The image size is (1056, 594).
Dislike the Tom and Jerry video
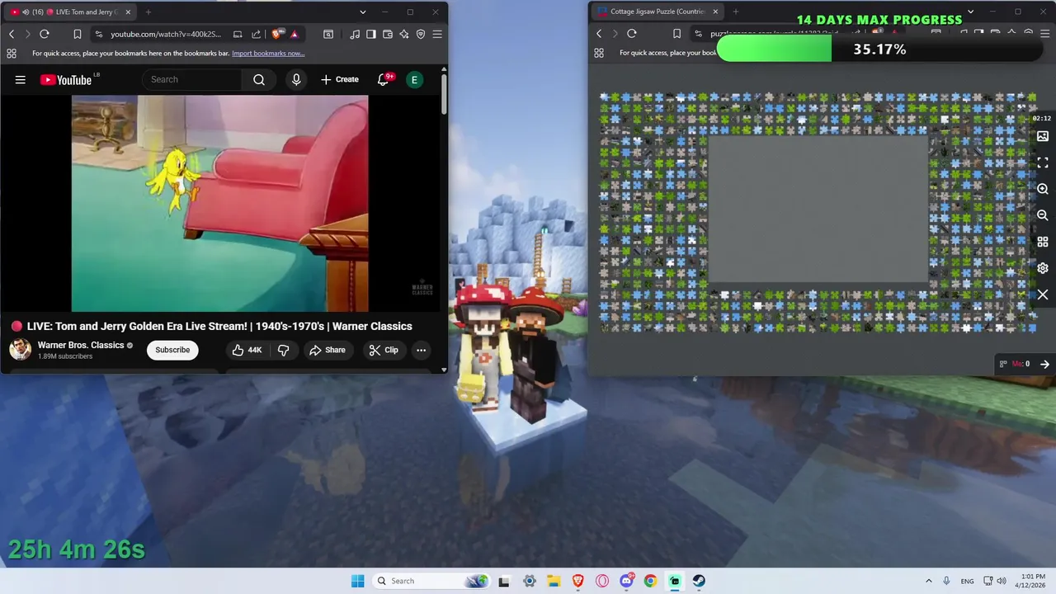[x=283, y=350]
